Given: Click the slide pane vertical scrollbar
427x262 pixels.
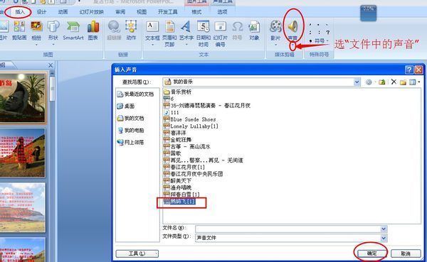Looking at the screenshot, I should [52, 88].
